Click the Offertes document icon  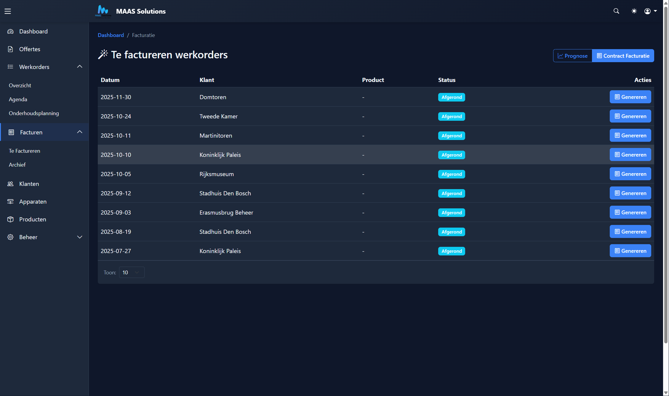click(11, 49)
